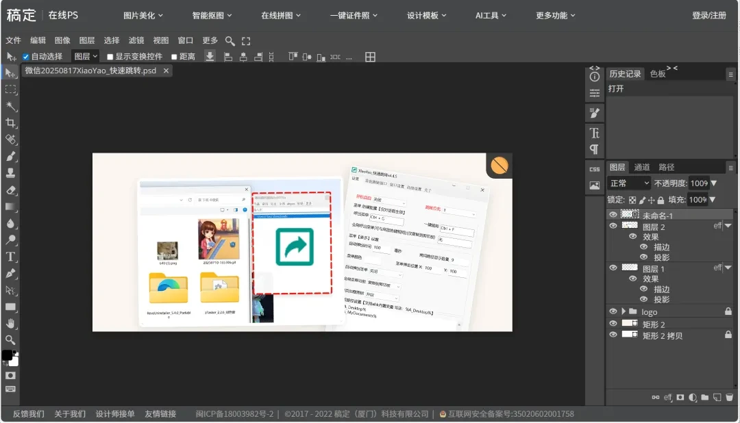
Task: Select the Zoom tool
Action: [x=10, y=339]
